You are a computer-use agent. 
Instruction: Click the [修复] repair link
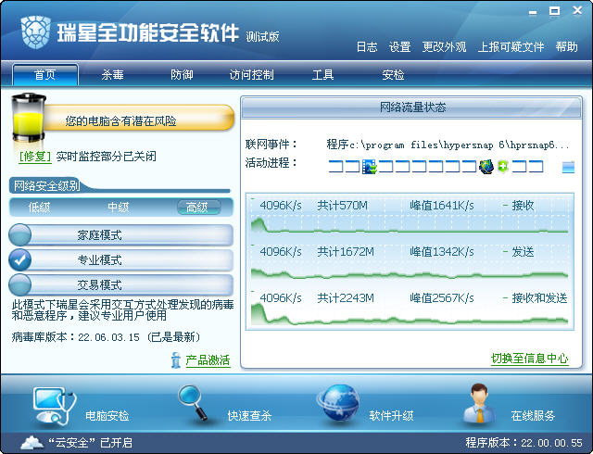(x=35, y=157)
